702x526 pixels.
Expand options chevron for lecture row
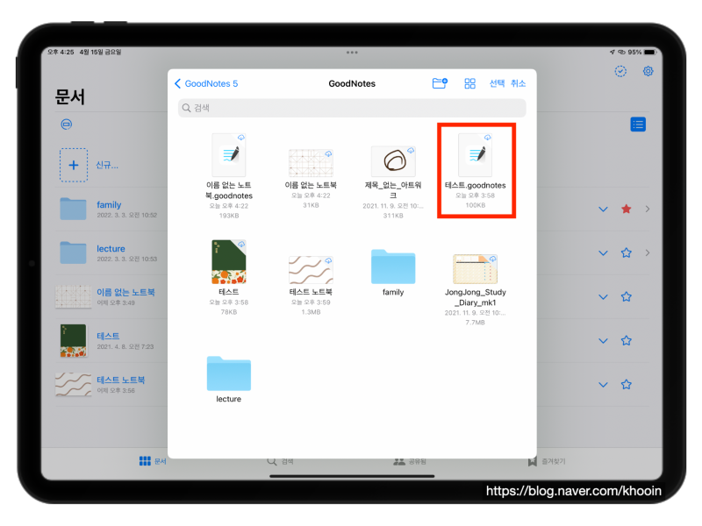point(603,252)
